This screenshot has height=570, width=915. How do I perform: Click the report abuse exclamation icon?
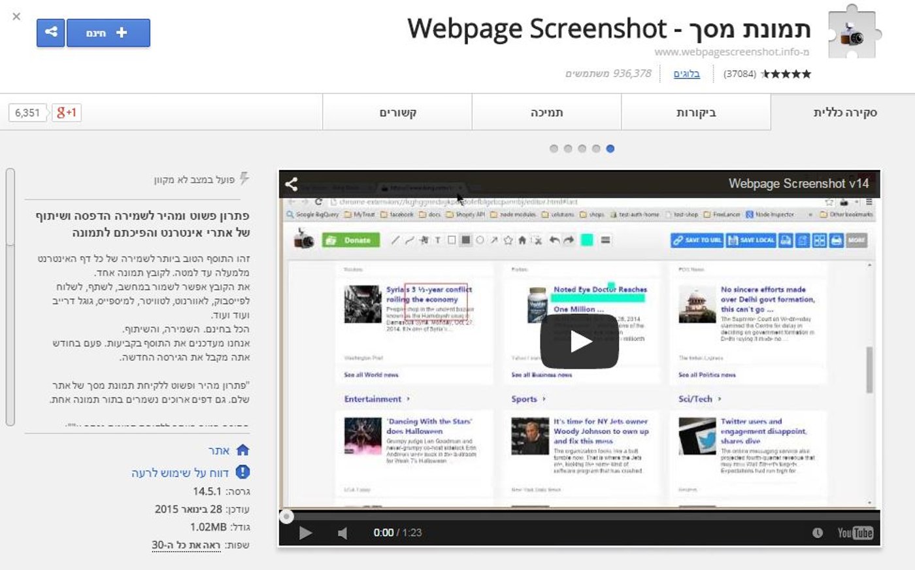coord(242,472)
